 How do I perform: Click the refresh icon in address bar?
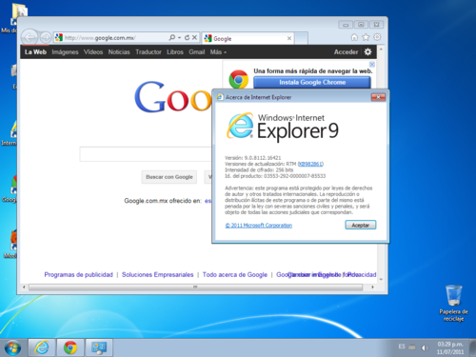[x=187, y=37]
